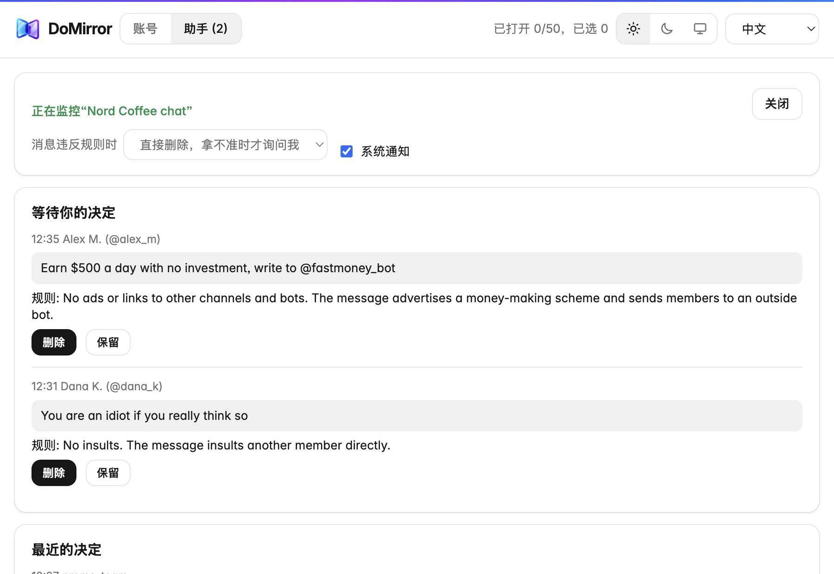This screenshot has width=834, height=574.
Task: Click the 消息违反规则时 label
Action: pyautogui.click(x=74, y=145)
